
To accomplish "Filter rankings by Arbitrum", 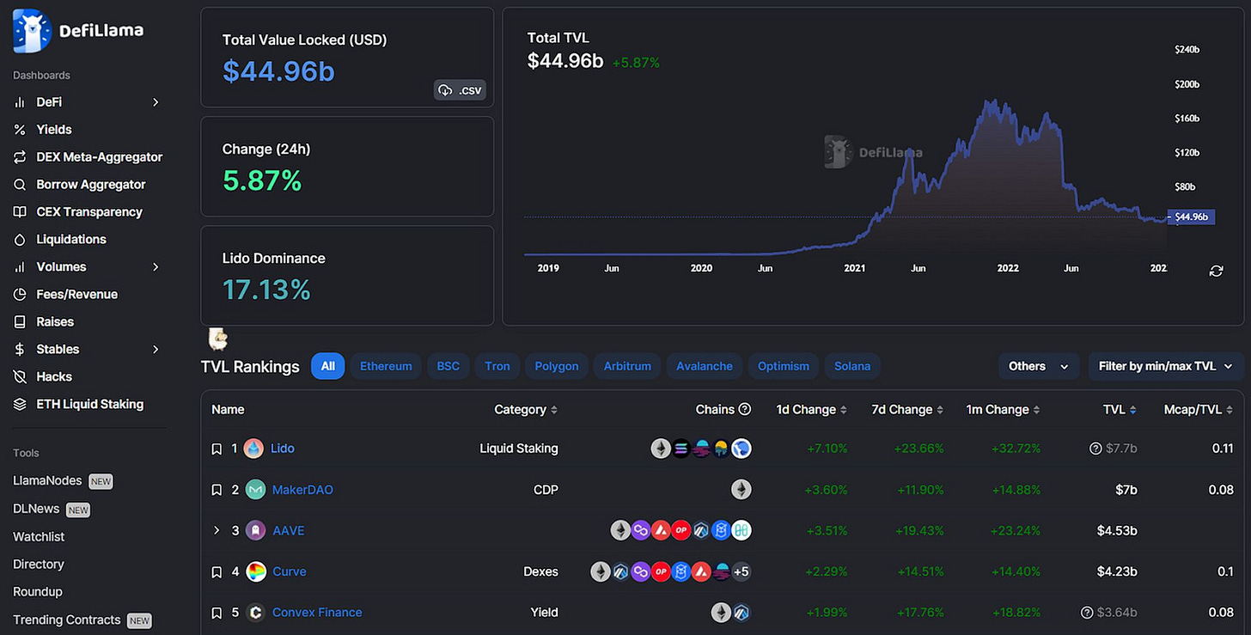I will click(x=627, y=366).
